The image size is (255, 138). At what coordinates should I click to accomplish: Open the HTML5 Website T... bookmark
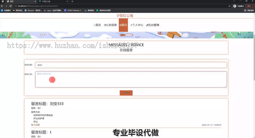pos(73,10)
